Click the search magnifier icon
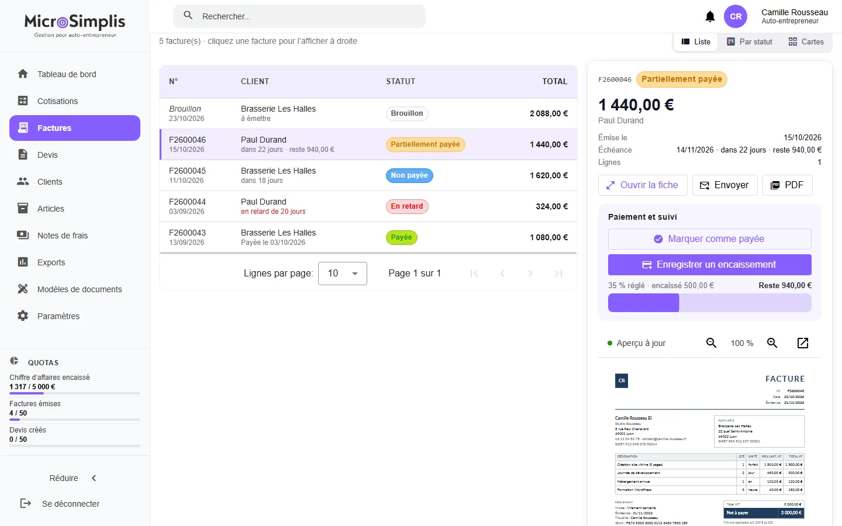Screen dimensions: 842x526 pos(188,16)
